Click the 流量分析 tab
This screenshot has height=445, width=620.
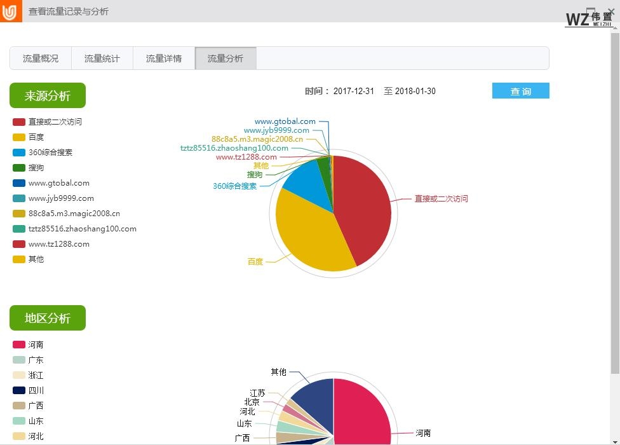pyautogui.click(x=226, y=58)
